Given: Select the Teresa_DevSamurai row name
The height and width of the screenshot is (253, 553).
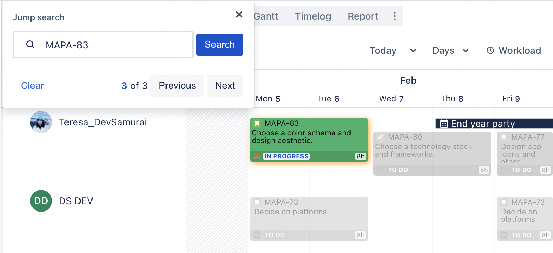Looking at the screenshot, I should point(103,122).
